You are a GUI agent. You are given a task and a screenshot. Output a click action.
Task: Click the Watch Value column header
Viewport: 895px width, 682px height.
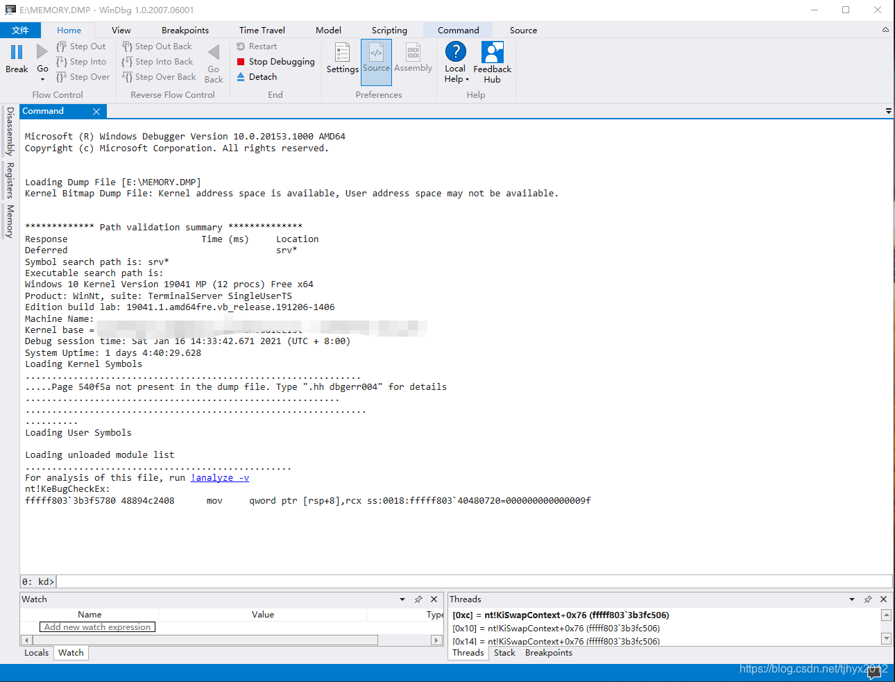(263, 615)
